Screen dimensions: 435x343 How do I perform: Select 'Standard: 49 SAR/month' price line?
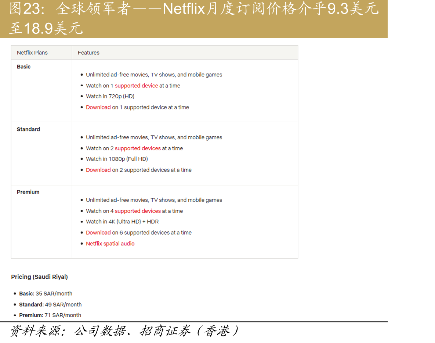coord(50,304)
